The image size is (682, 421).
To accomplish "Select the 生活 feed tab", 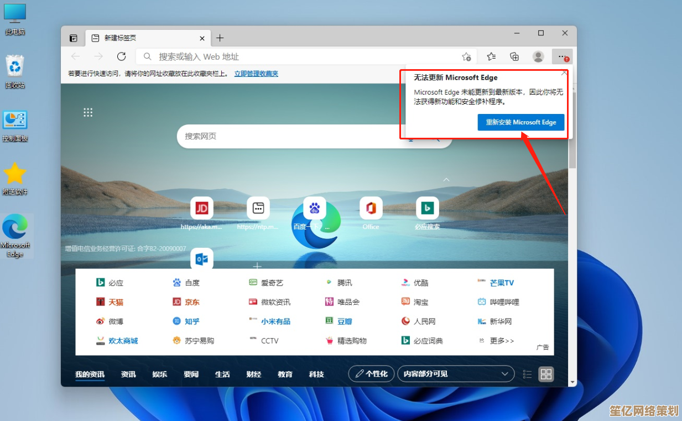I will (222, 375).
